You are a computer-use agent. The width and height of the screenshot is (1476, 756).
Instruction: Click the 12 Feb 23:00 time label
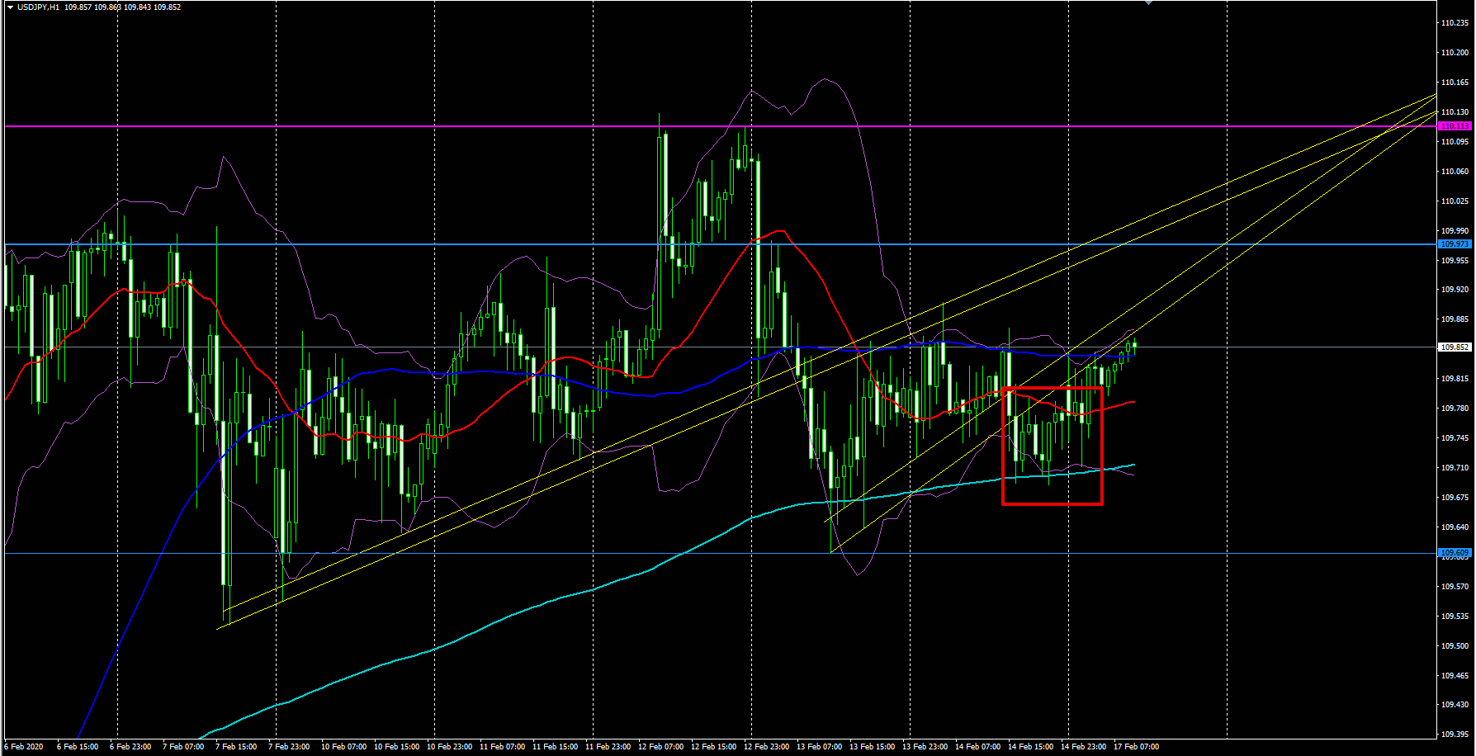pyautogui.click(x=766, y=747)
